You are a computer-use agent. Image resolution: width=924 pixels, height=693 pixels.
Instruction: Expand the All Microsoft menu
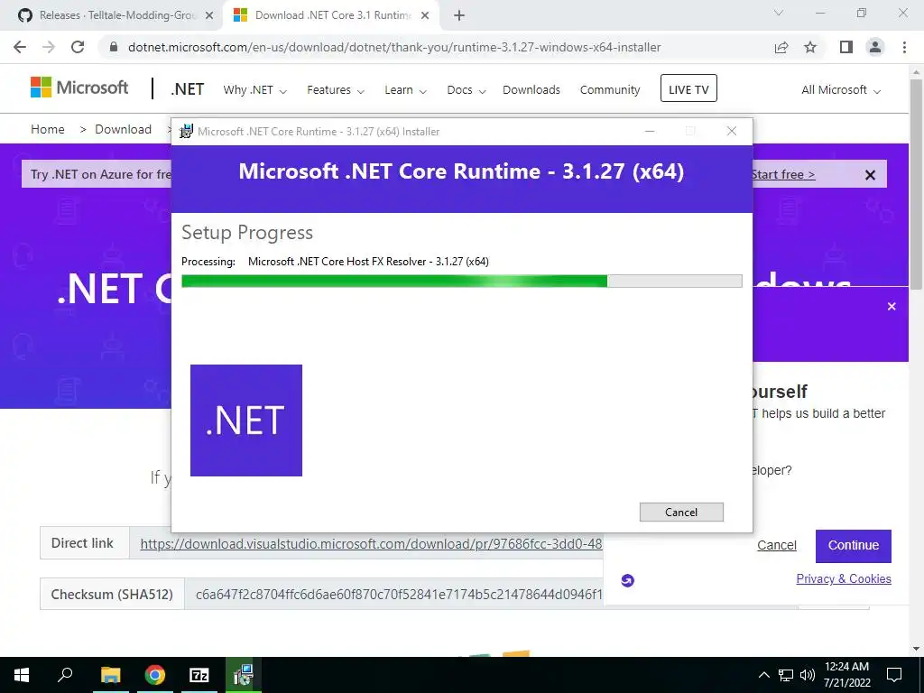click(841, 90)
